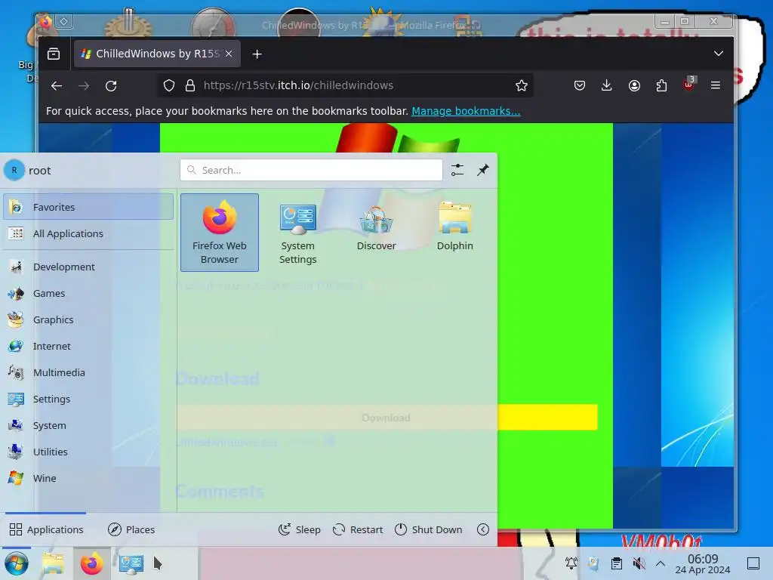Click Firefox back navigation arrow
Viewport: 773px width, 580px height.
[57, 86]
